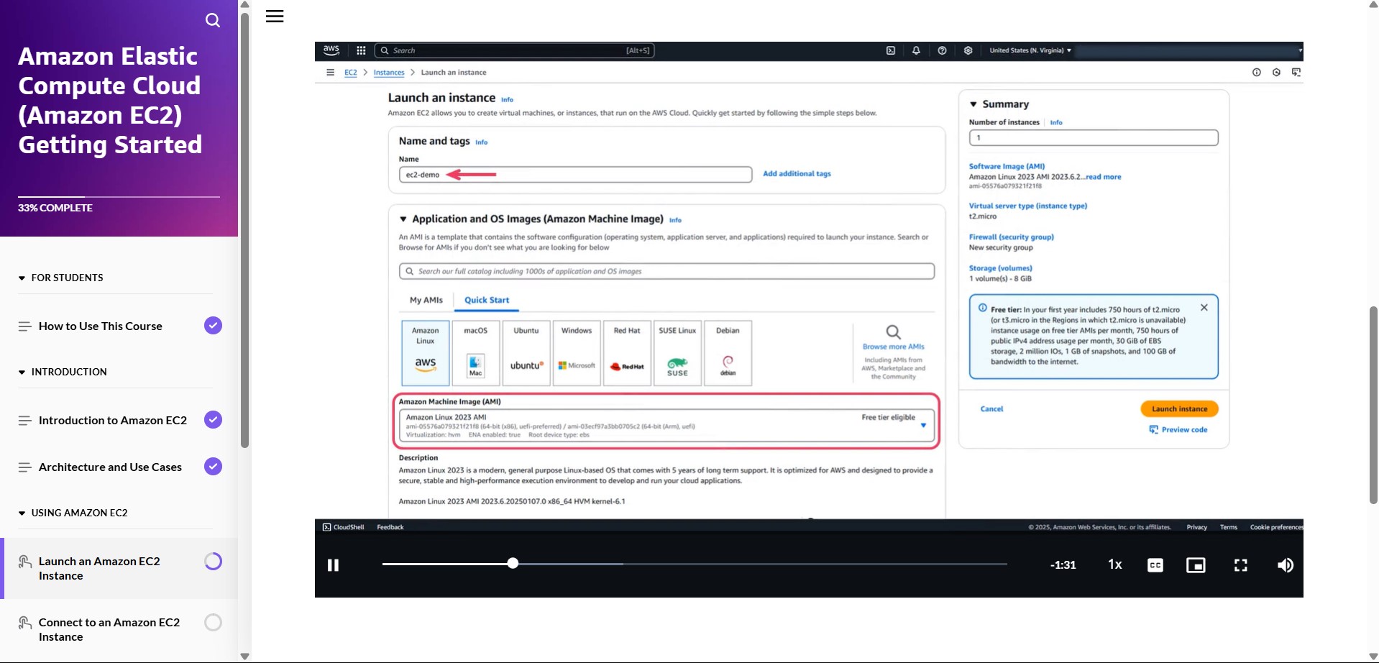
Task: Click the Browse more AMIs magnifier
Action: click(x=893, y=332)
